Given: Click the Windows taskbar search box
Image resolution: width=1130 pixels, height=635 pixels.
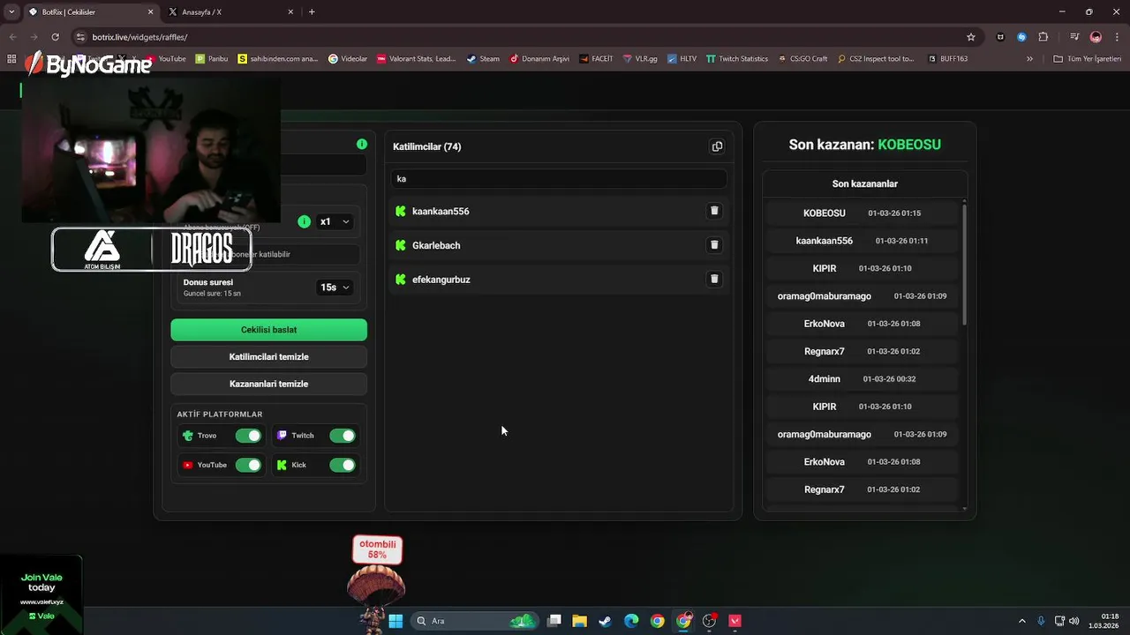Looking at the screenshot, I should coord(477,621).
